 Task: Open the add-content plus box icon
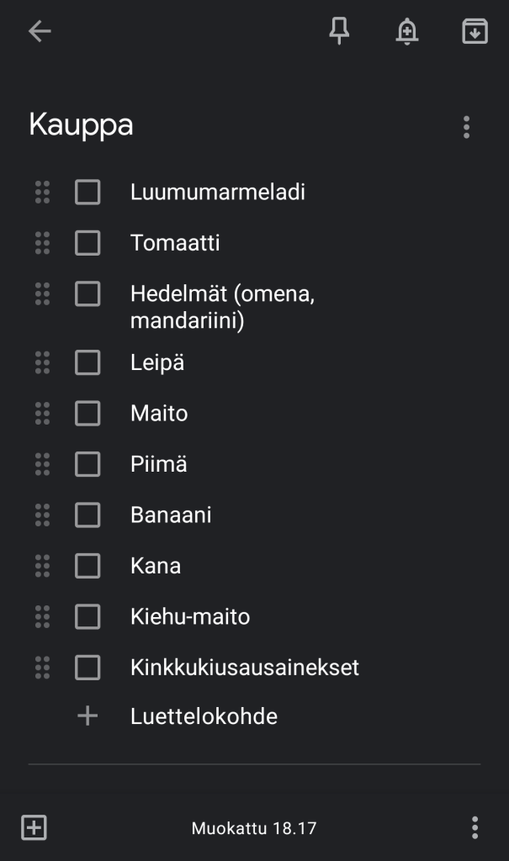point(34,827)
